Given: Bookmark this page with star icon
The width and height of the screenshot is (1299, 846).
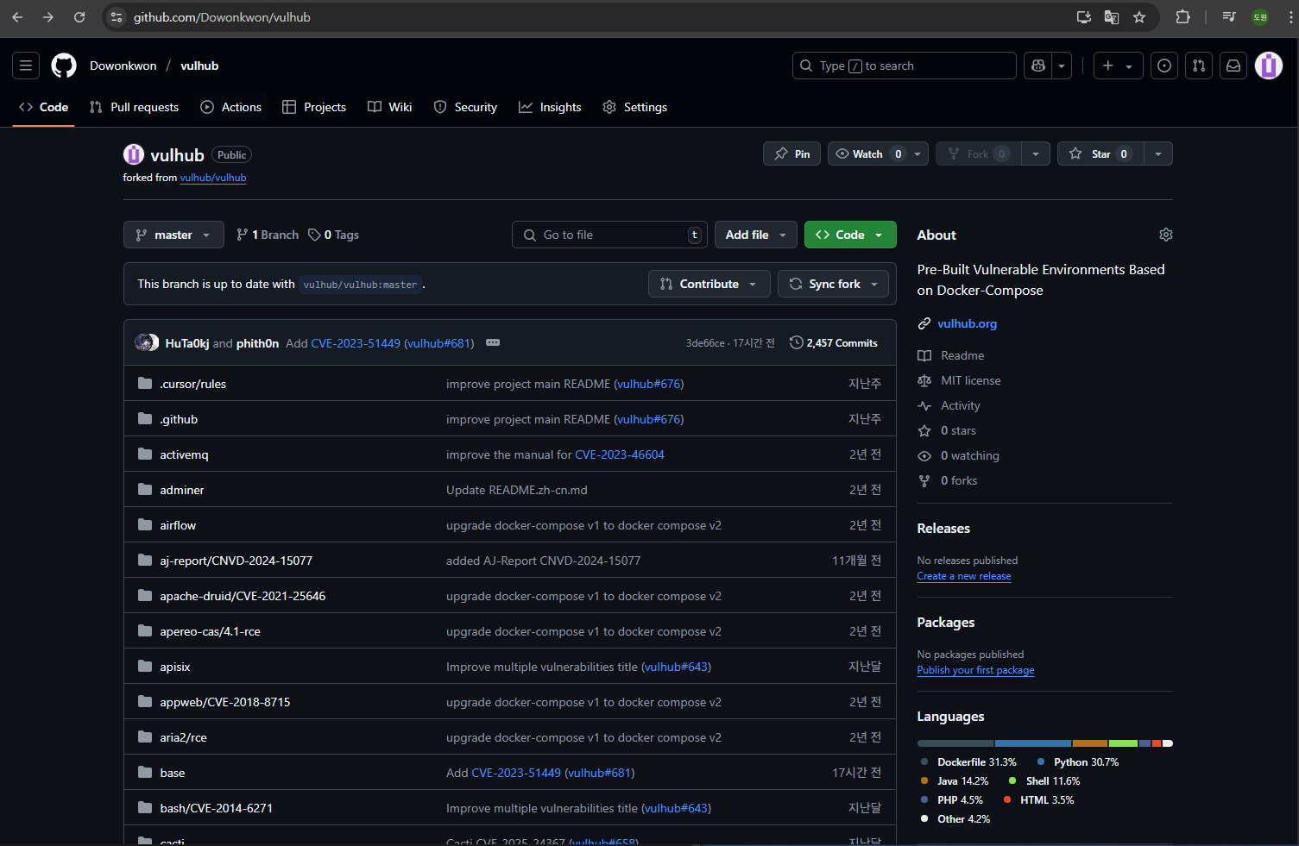Looking at the screenshot, I should point(1139,17).
